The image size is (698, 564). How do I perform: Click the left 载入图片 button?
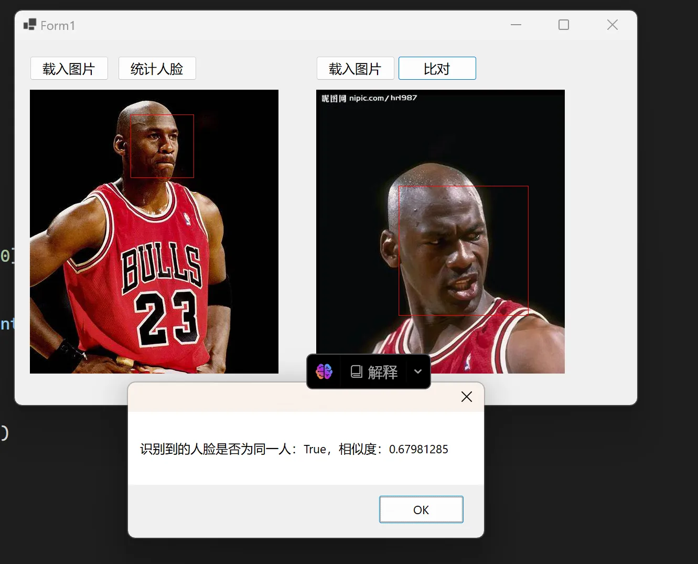click(69, 69)
